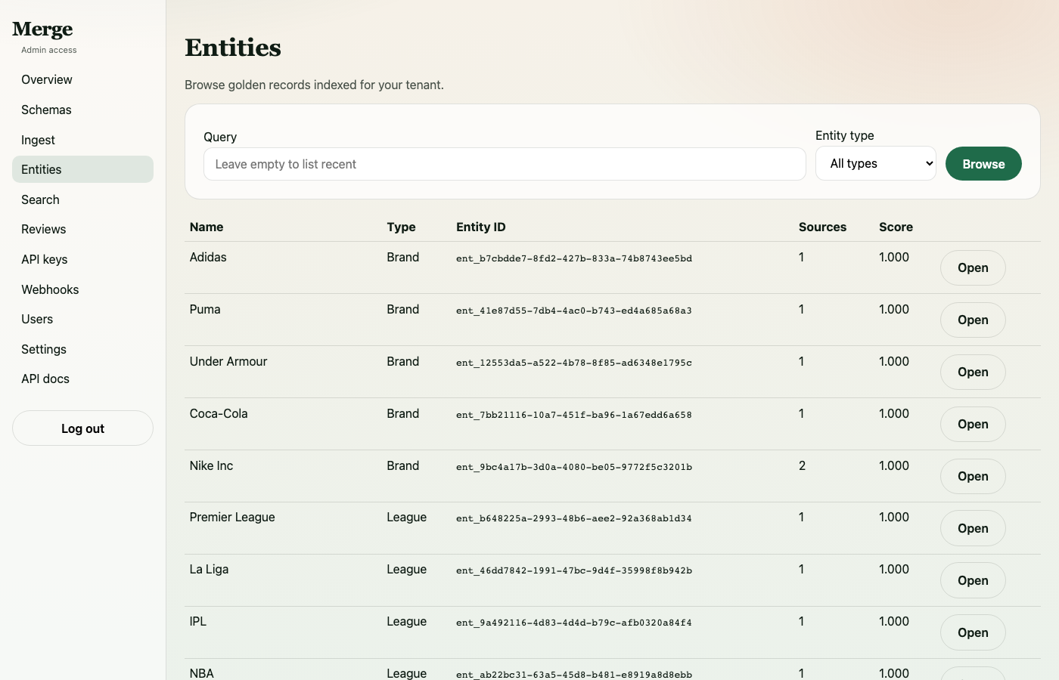Select Entities in the sidebar
Image resolution: width=1059 pixels, height=680 pixels.
82,169
